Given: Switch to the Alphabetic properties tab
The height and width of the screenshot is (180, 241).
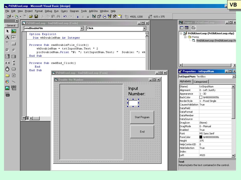Looking at the screenshot, I should tap(186, 81).
